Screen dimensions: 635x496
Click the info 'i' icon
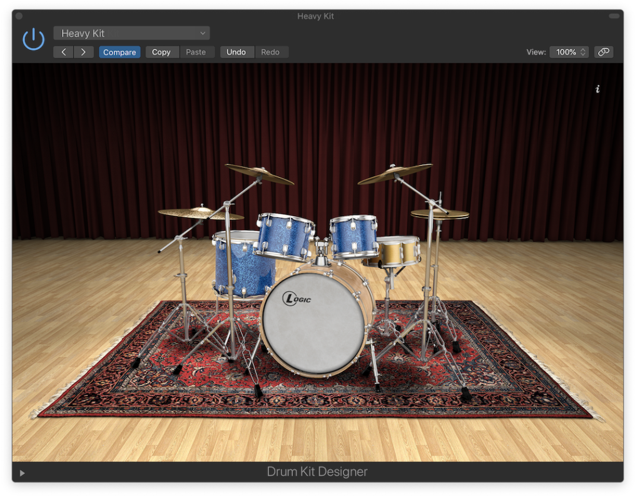point(597,89)
